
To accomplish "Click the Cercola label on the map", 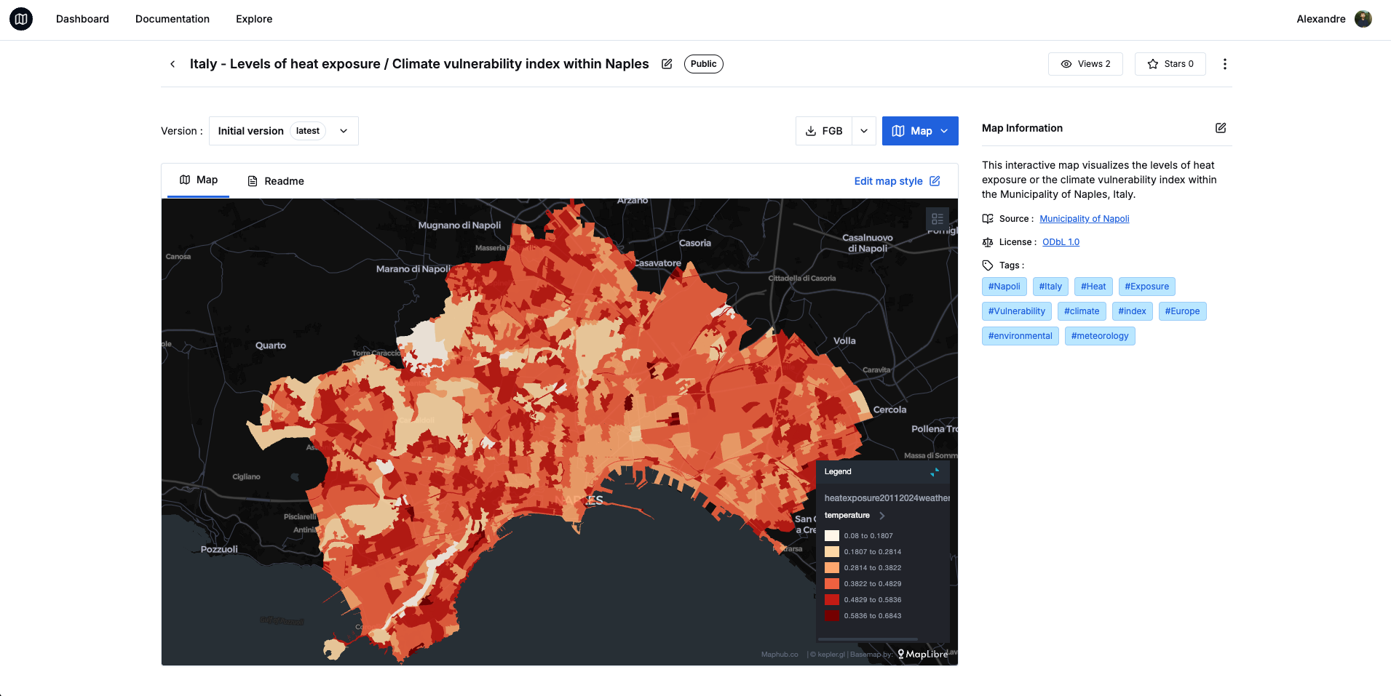I will [889, 409].
